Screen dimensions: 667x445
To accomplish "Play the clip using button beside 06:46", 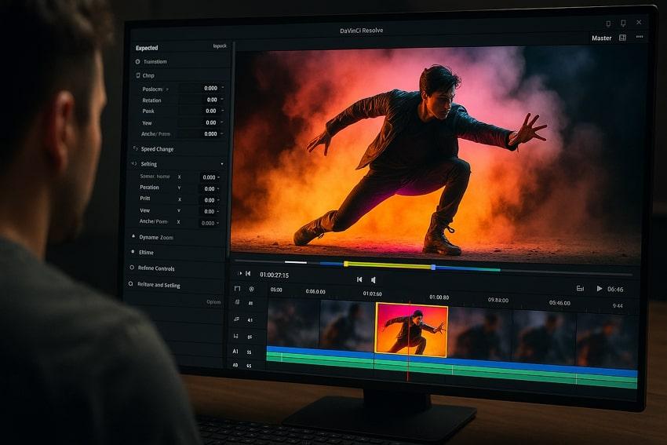I will (x=600, y=289).
